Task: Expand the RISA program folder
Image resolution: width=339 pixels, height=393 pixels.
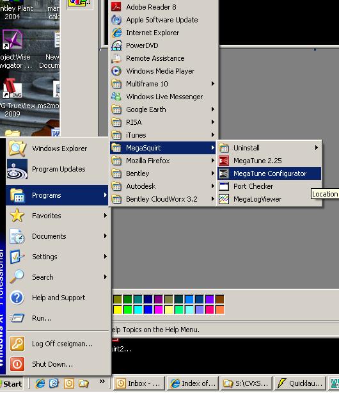Action: point(164,122)
